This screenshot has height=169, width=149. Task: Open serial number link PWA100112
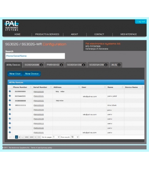(39, 123)
